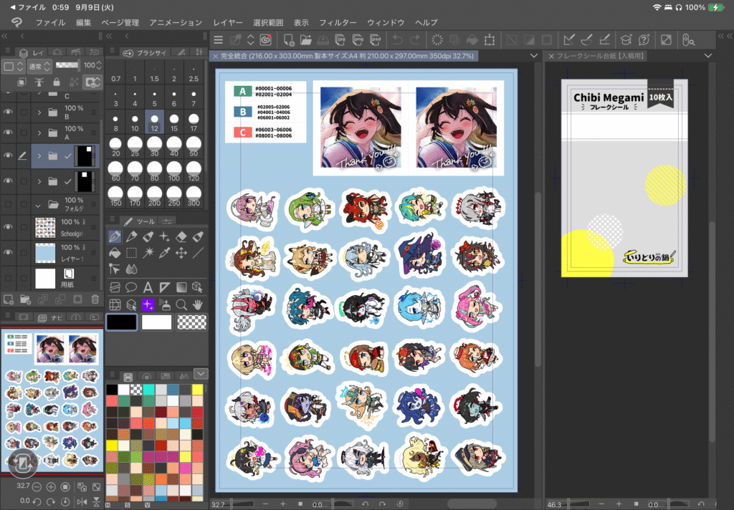Screen dimensions: 734x510
Task: Open Clip Studio launcher icon in command bar
Action: tap(266, 40)
